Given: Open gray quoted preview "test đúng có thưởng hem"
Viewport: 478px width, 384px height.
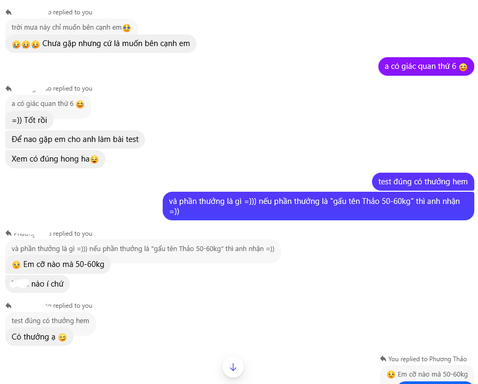Looking at the screenshot, I should click(50, 320).
